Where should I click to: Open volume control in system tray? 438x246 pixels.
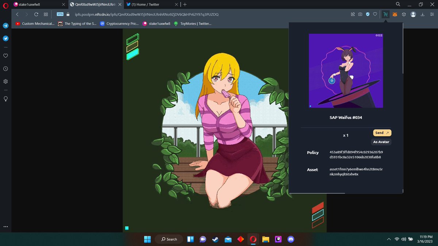click(x=404, y=239)
